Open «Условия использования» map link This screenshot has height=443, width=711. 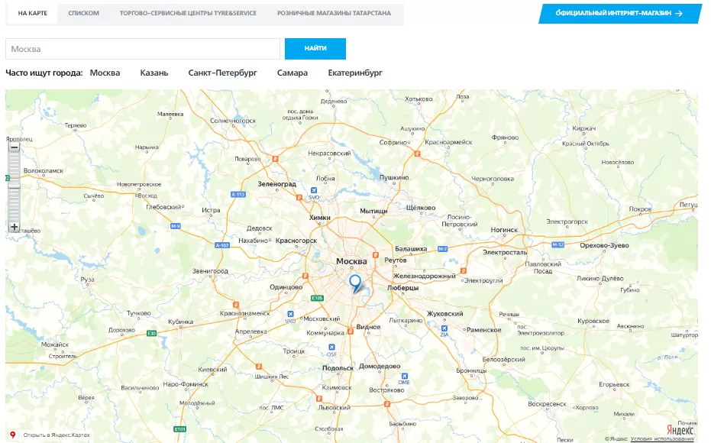coord(662,439)
